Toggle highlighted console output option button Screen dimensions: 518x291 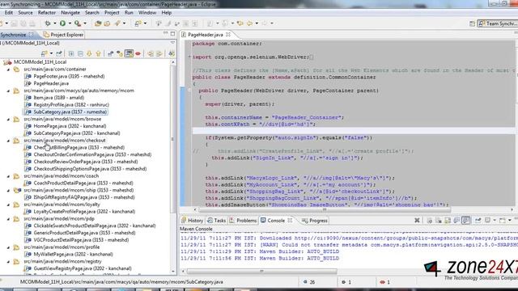(466, 221)
